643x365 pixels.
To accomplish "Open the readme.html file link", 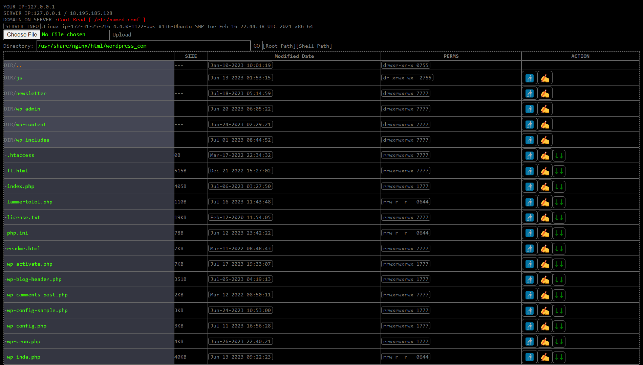I will [x=24, y=248].
